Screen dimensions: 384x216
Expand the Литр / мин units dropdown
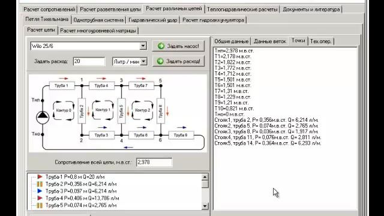click(x=144, y=61)
